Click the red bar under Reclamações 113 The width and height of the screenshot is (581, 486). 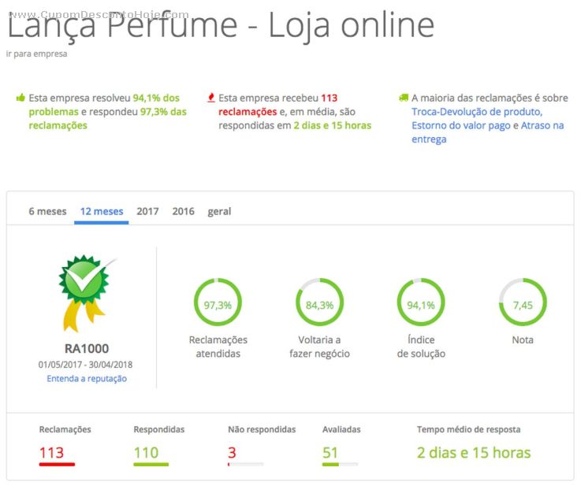57,464
